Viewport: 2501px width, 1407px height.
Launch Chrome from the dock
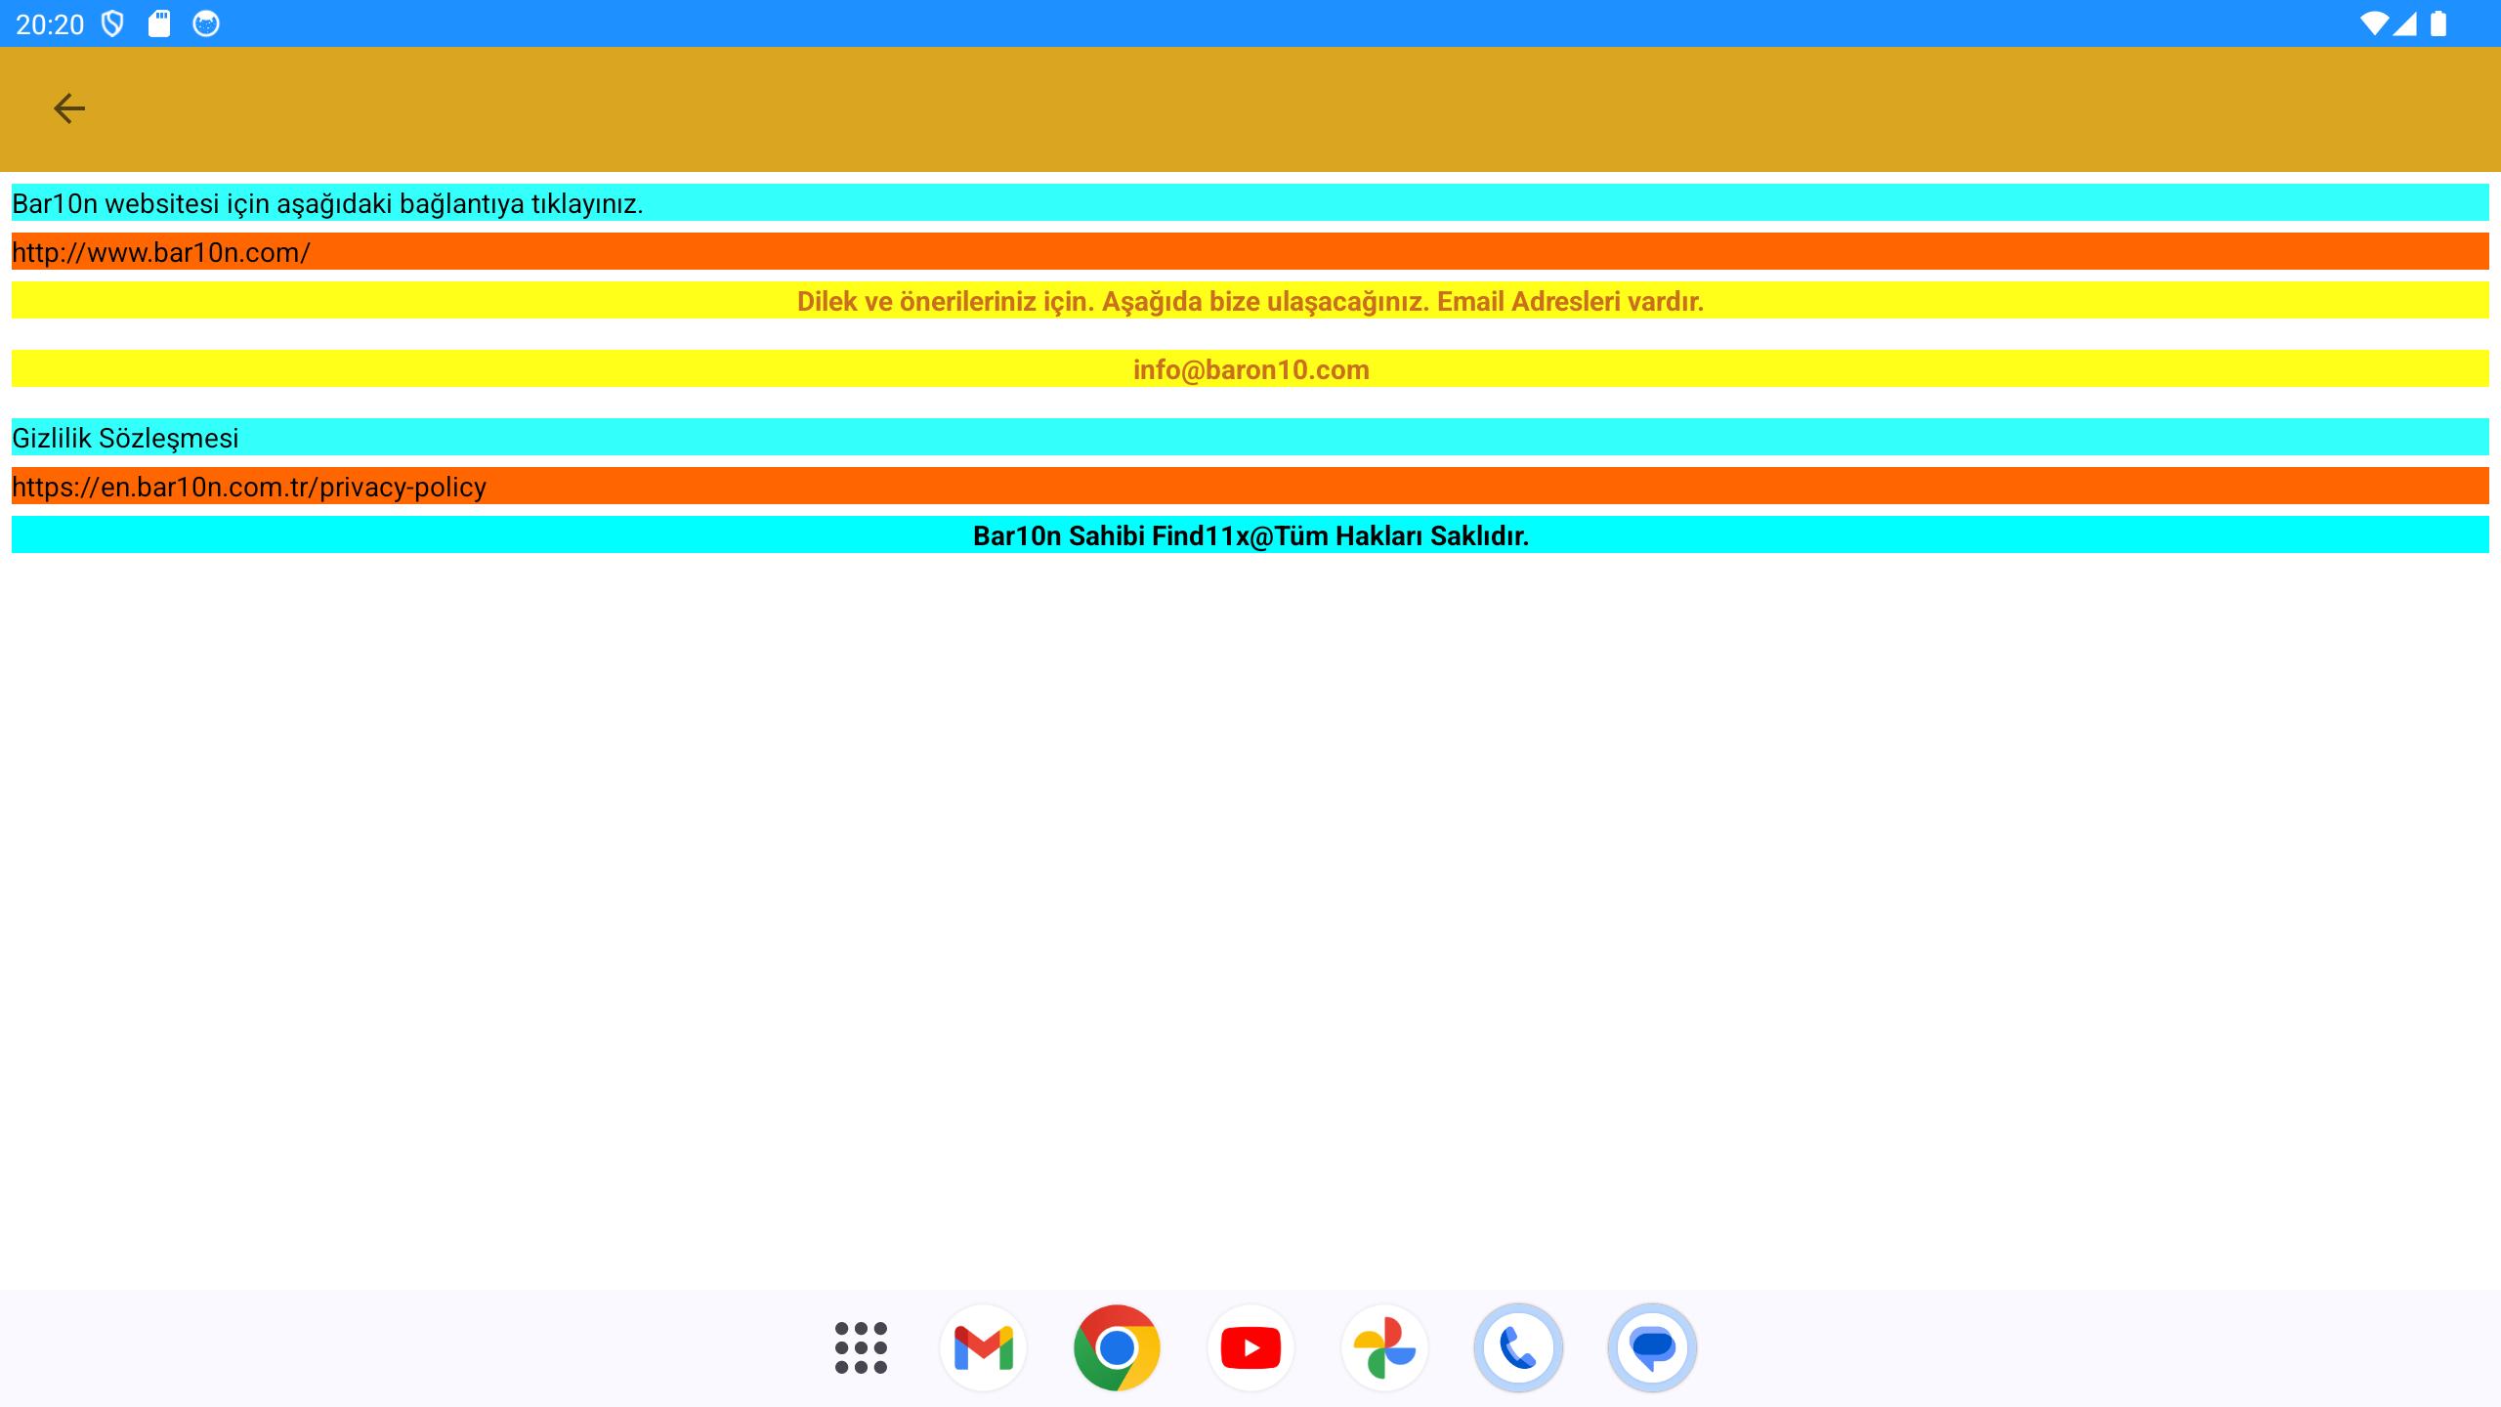pos(1117,1347)
